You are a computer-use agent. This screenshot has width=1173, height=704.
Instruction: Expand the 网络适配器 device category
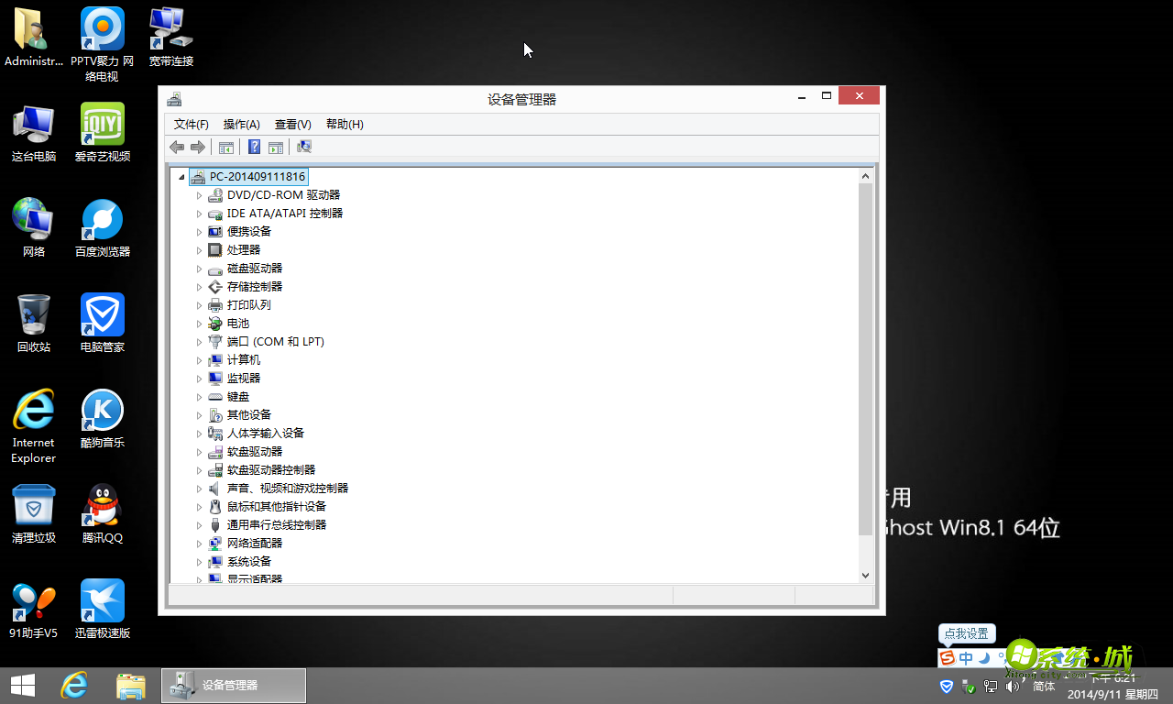(201, 543)
